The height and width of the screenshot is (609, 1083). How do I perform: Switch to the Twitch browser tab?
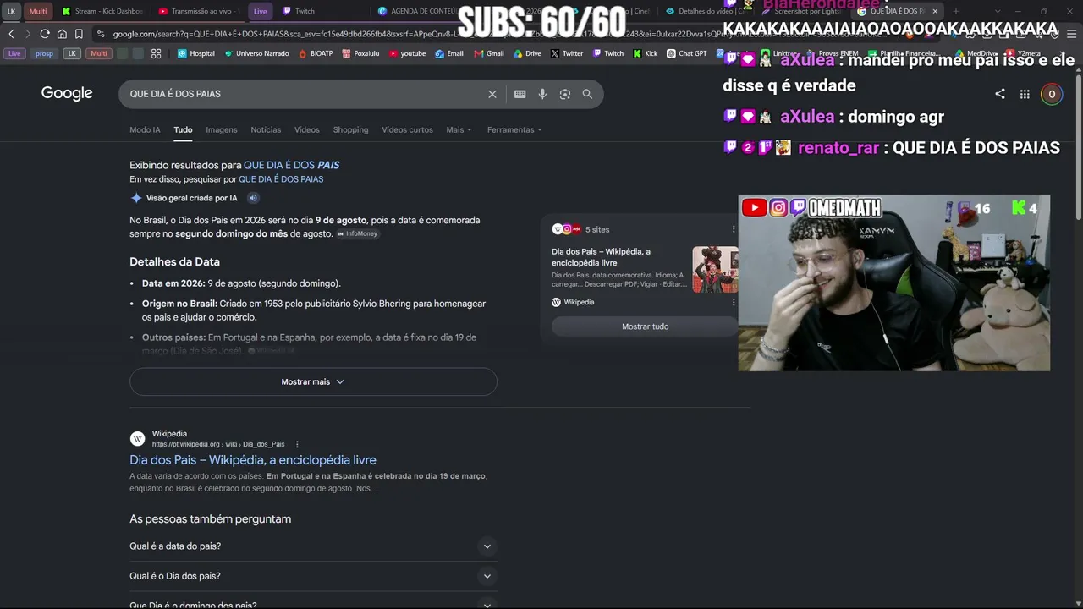(322, 11)
